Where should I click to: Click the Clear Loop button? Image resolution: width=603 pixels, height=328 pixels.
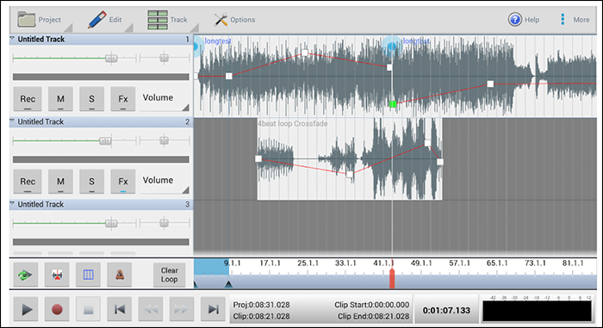pos(169,275)
